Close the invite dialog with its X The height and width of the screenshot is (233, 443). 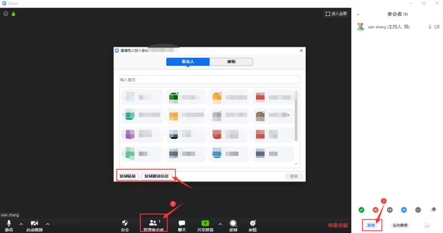pos(301,50)
